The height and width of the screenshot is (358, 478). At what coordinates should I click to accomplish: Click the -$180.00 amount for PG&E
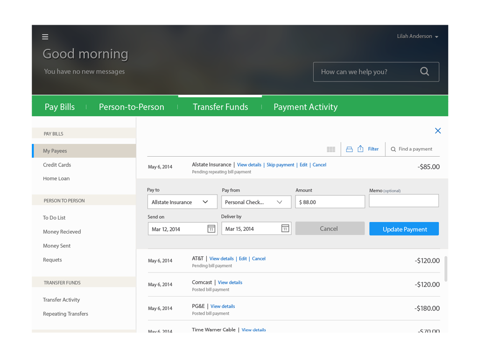coord(427,309)
